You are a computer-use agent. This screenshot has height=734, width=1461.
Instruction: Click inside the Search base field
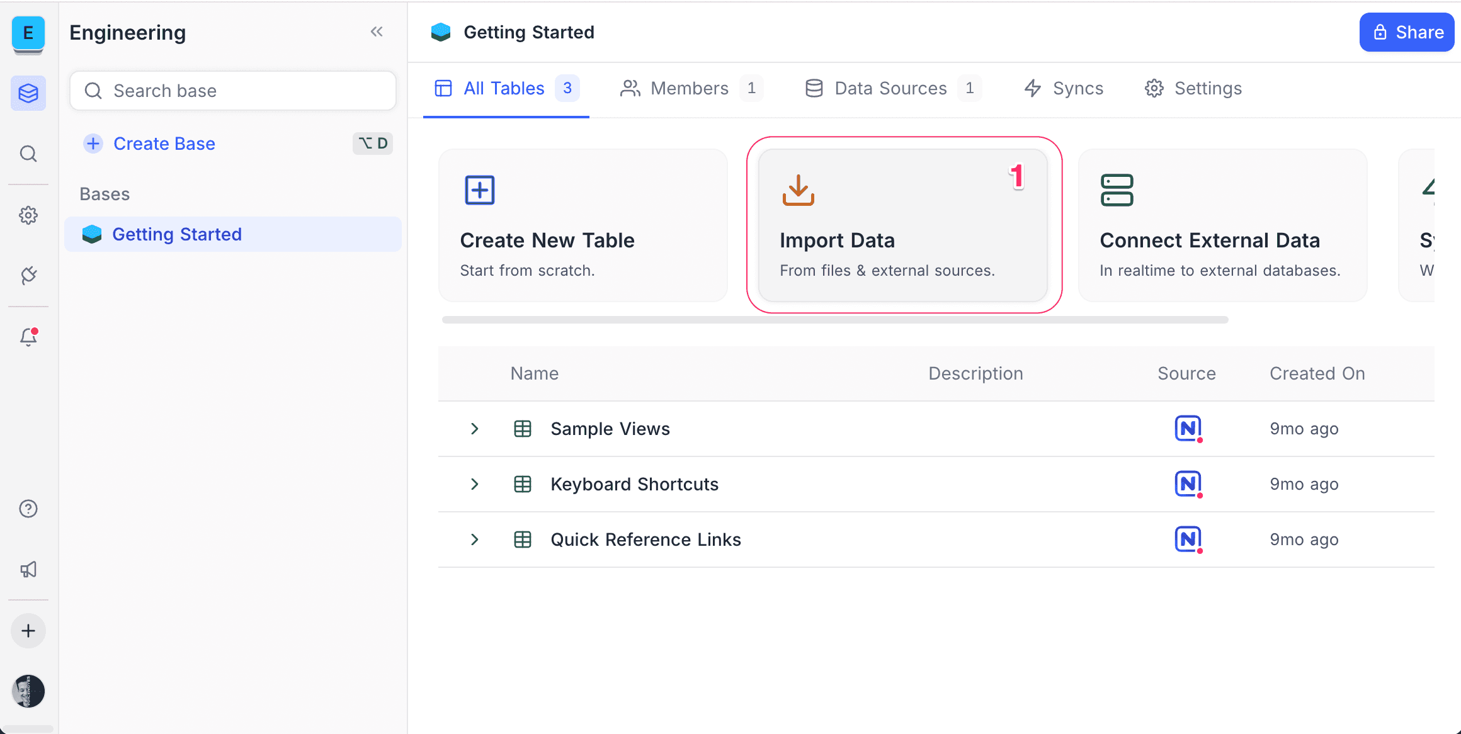232,91
